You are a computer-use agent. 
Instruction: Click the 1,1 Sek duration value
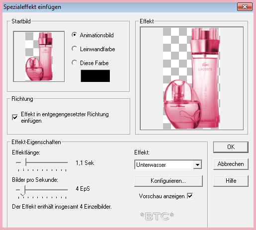point(85,163)
